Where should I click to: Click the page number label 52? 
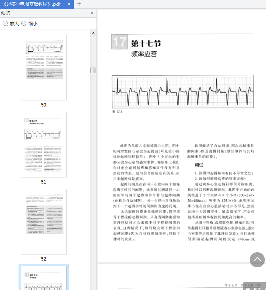click(x=44, y=259)
